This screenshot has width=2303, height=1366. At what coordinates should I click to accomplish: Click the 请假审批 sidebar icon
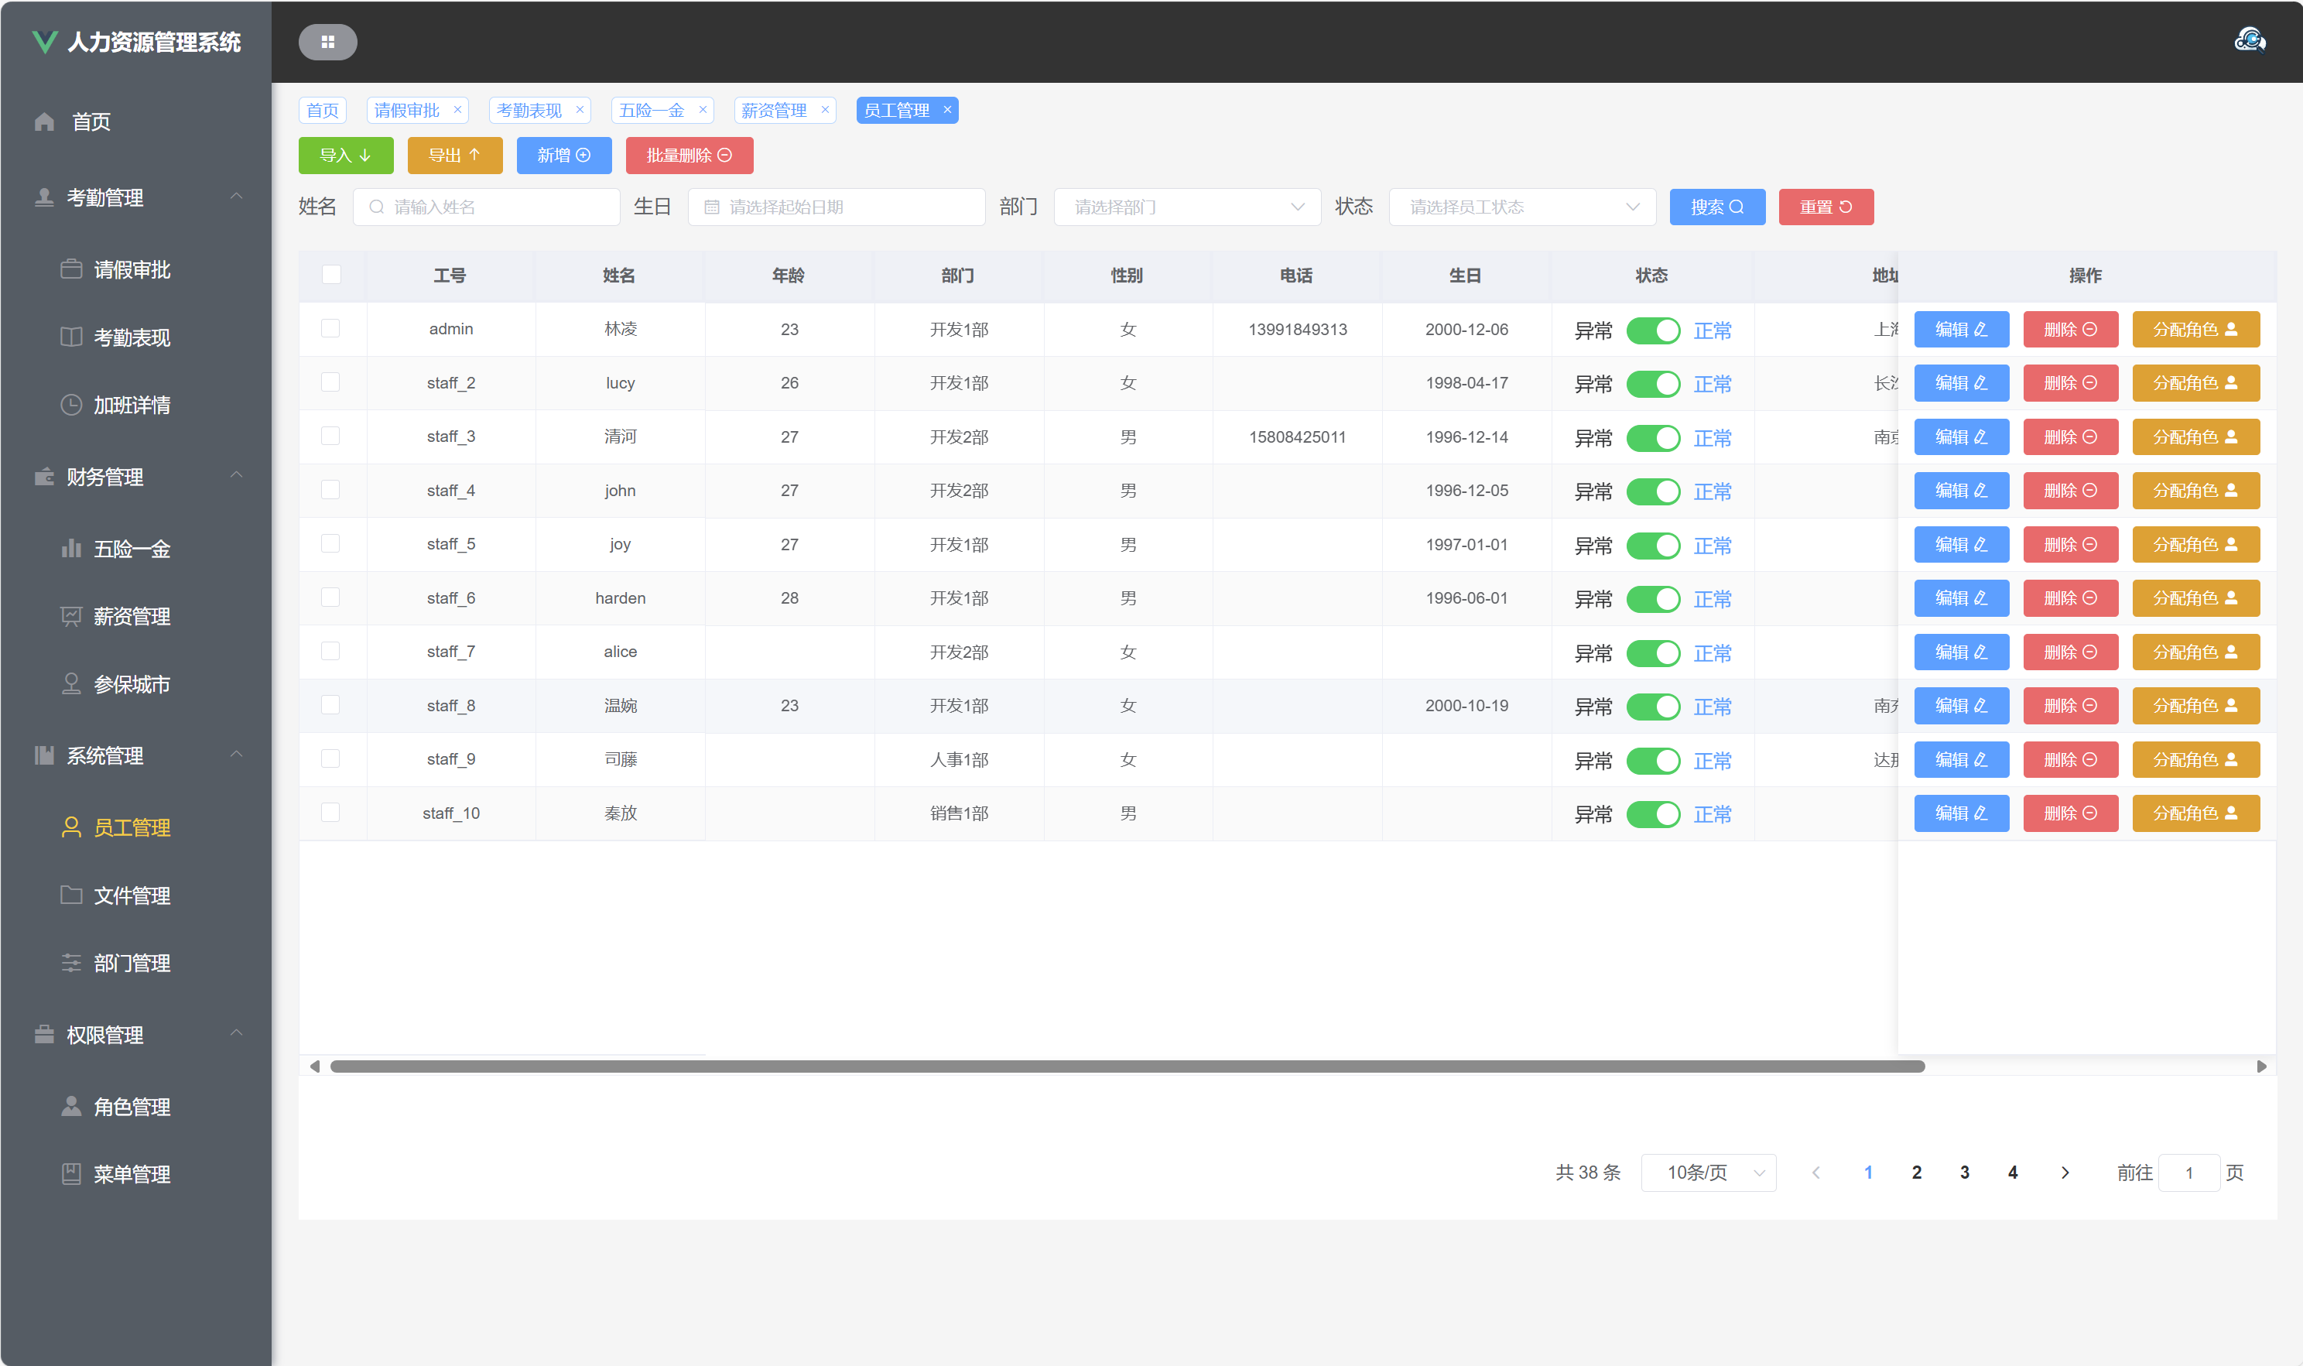(71, 269)
